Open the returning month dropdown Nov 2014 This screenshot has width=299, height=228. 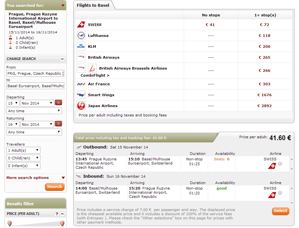pos(37,124)
